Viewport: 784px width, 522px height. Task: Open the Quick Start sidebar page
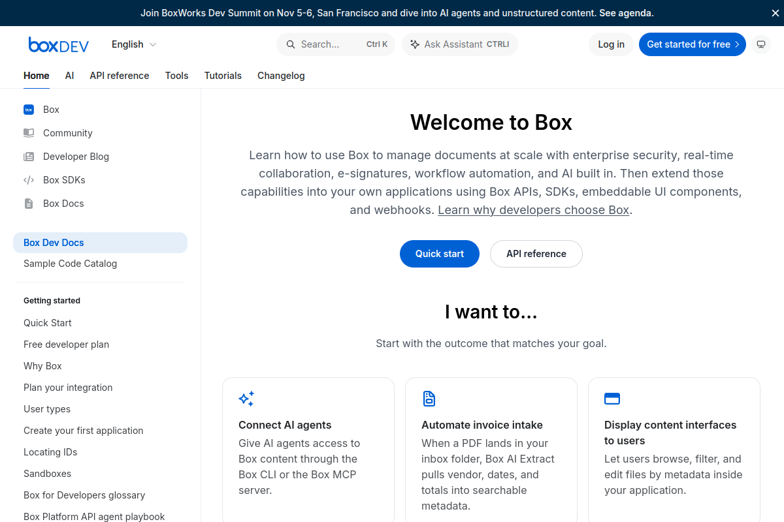coord(48,323)
